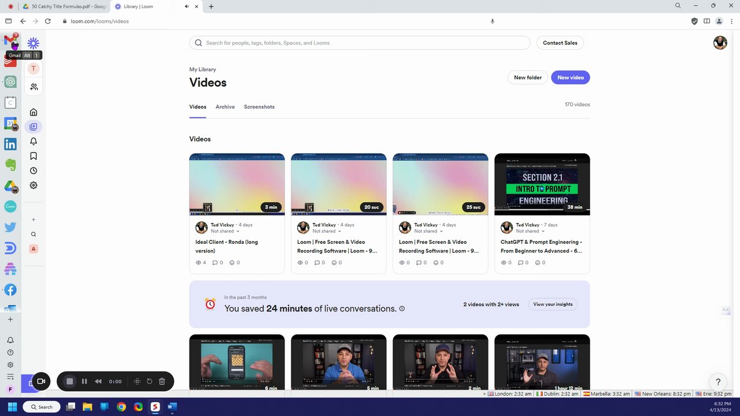The height and width of the screenshot is (416, 740).
Task: Click the Contact Sales button
Action: (x=560, y=43)
